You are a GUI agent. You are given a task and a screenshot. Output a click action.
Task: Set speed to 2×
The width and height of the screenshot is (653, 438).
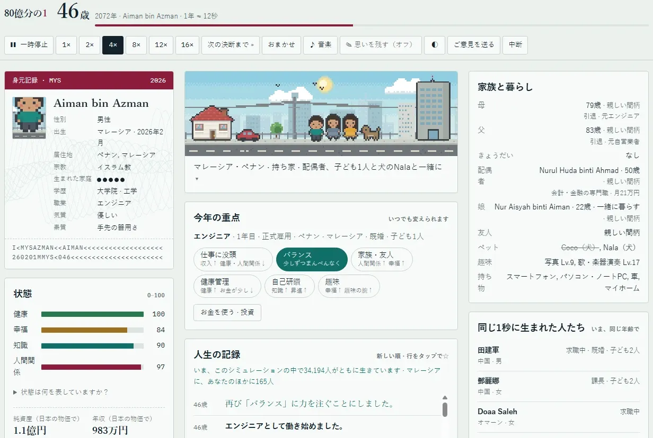(90, 45)
